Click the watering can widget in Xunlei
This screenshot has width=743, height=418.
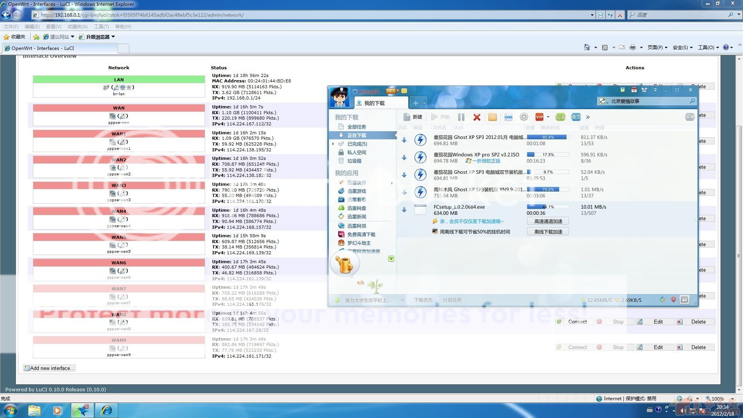point(344,264)
